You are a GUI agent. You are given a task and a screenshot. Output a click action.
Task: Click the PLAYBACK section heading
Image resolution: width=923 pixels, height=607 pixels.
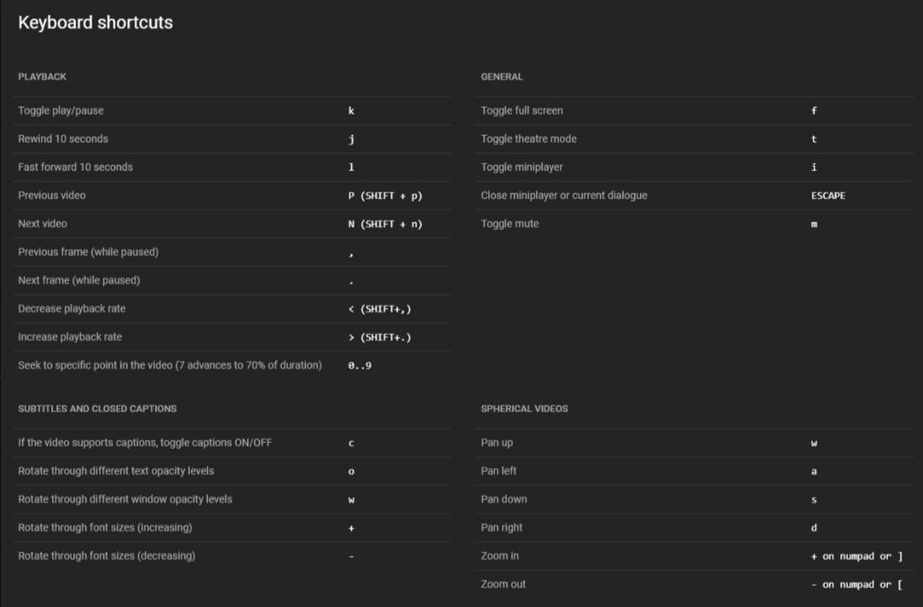coord(42,77)
